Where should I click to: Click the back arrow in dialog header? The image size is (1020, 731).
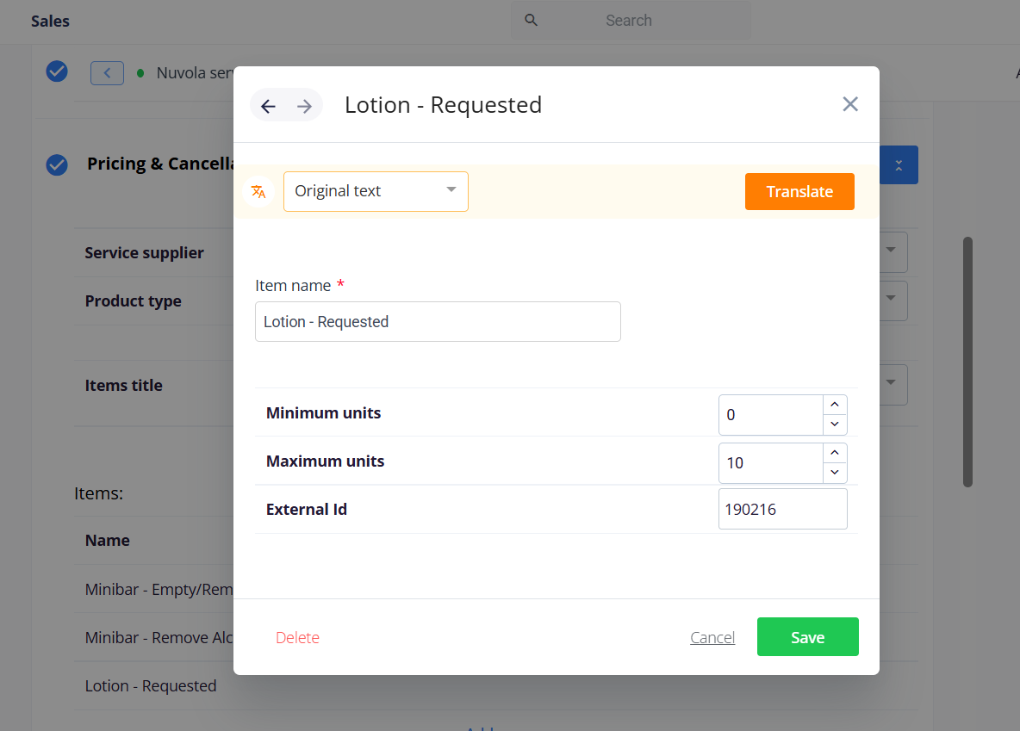pyautogui.click(x=268, y=106)
